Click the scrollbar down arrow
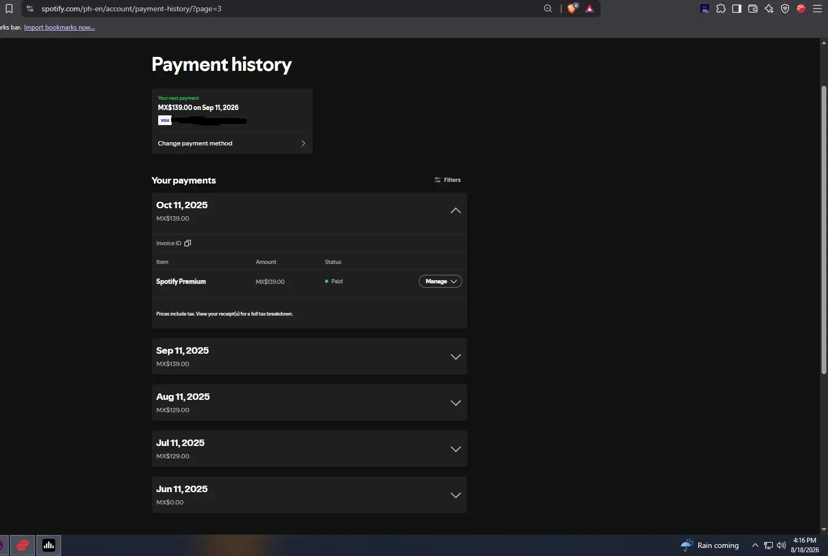 tap(824, 530)
